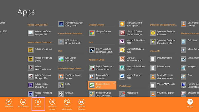Click the Run as administrator icon

67,102
